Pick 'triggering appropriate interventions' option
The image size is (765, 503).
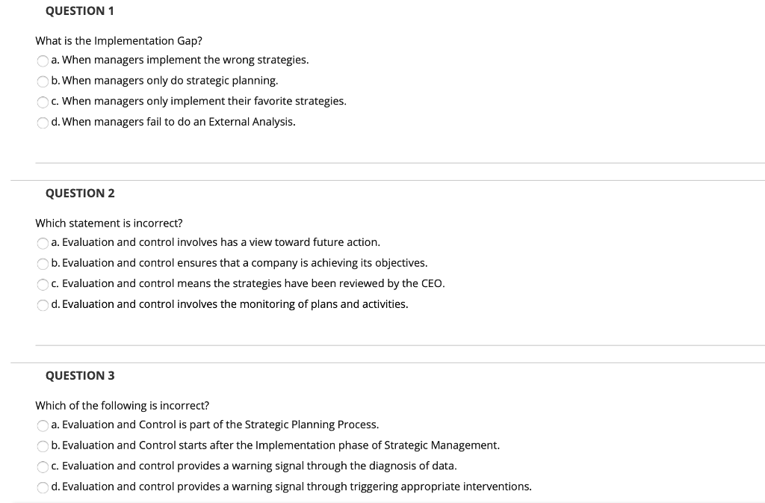tap(43, 487)
